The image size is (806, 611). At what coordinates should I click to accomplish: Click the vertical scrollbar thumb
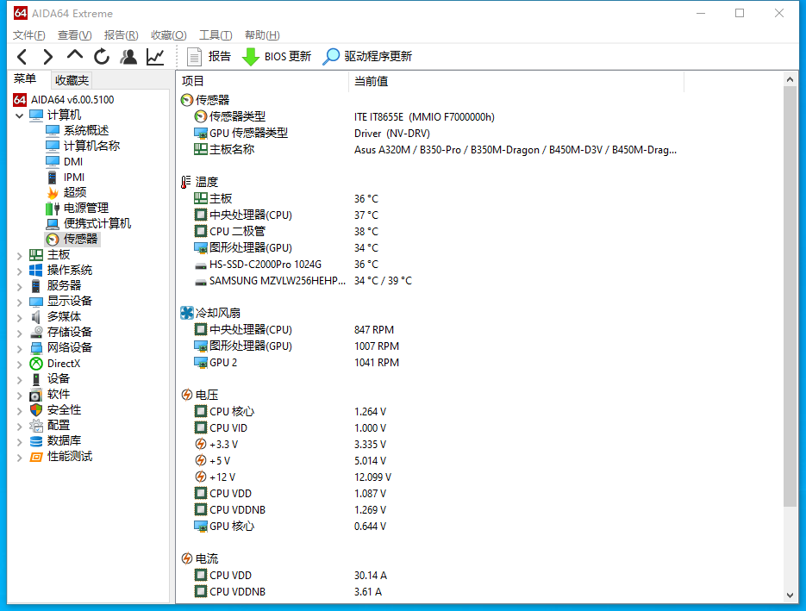(790, 296)
